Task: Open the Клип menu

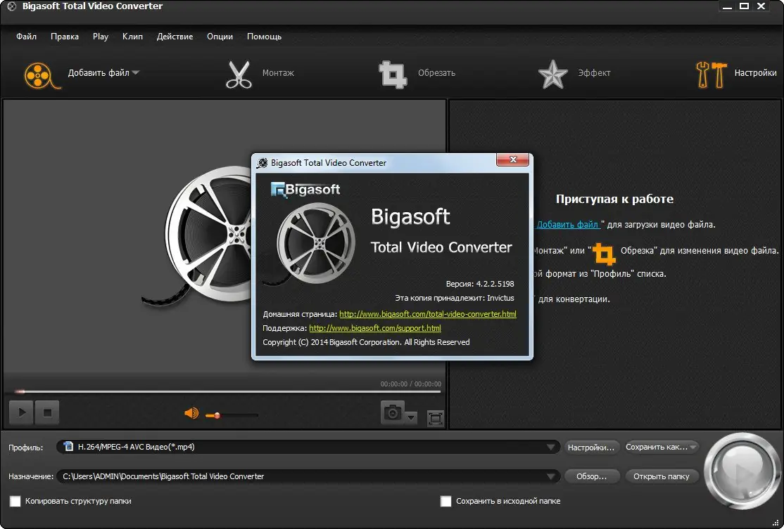Action: coord(132,37)
